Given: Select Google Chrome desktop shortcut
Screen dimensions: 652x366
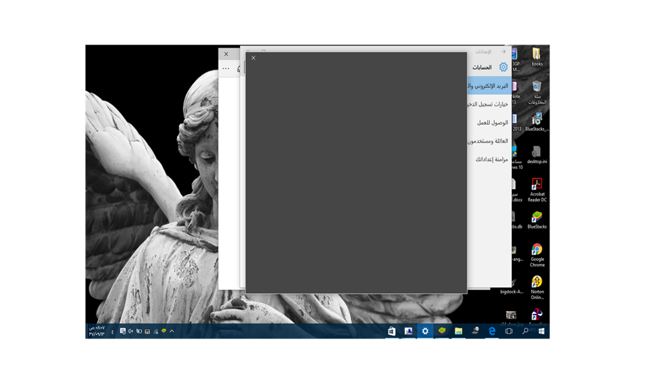Looking at the screenshot, I should 537,255.
